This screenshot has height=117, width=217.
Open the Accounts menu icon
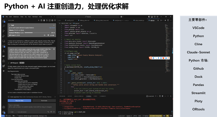click(4, 107)
